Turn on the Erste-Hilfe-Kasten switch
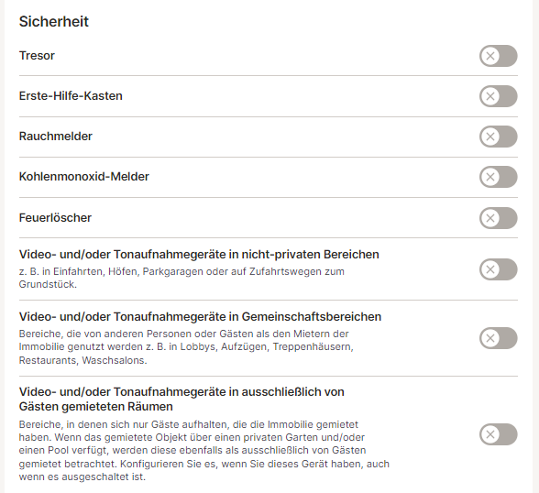539x493 pixels. click(498, 96)
